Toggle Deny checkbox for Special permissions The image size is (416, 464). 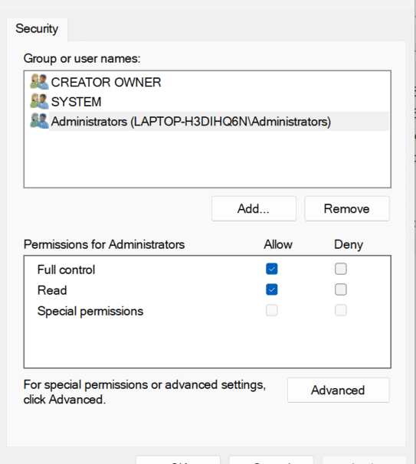pyautogui.click(x=340, y=310)
